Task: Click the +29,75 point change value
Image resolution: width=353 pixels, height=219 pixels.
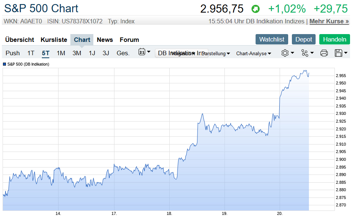Action: [331, 9]
